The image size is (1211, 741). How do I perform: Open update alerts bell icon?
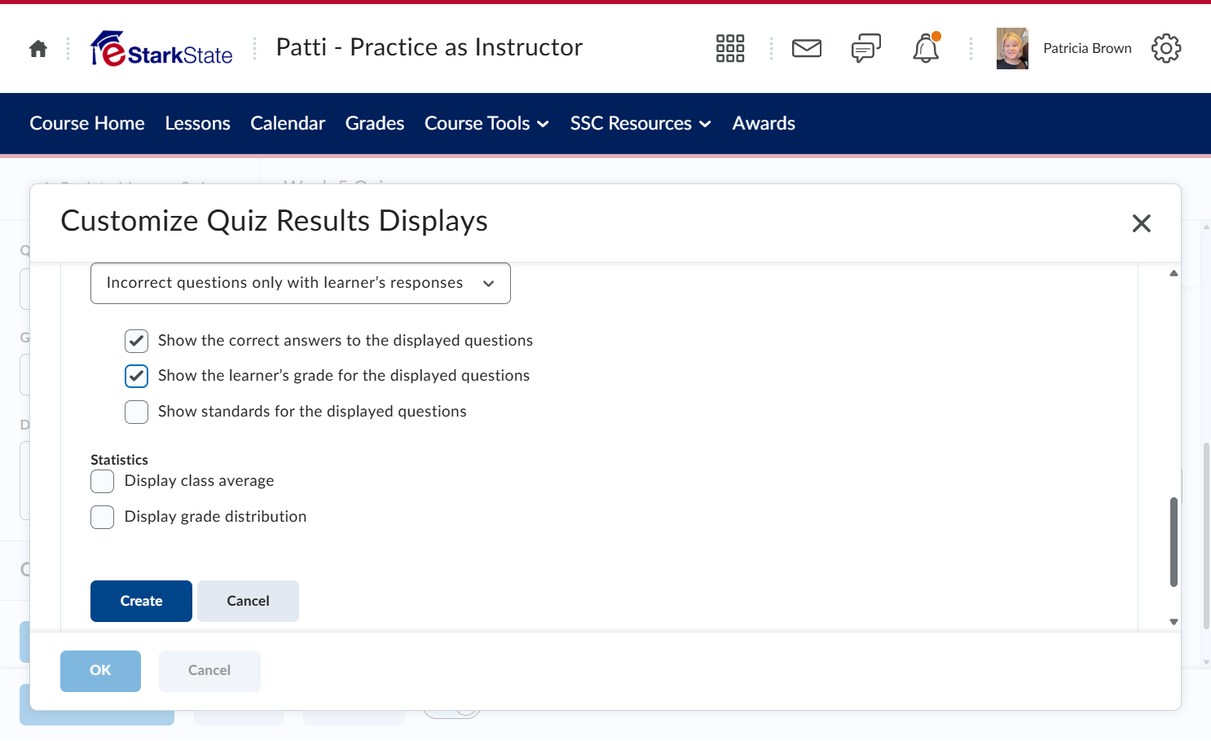(x=926, y=48)
